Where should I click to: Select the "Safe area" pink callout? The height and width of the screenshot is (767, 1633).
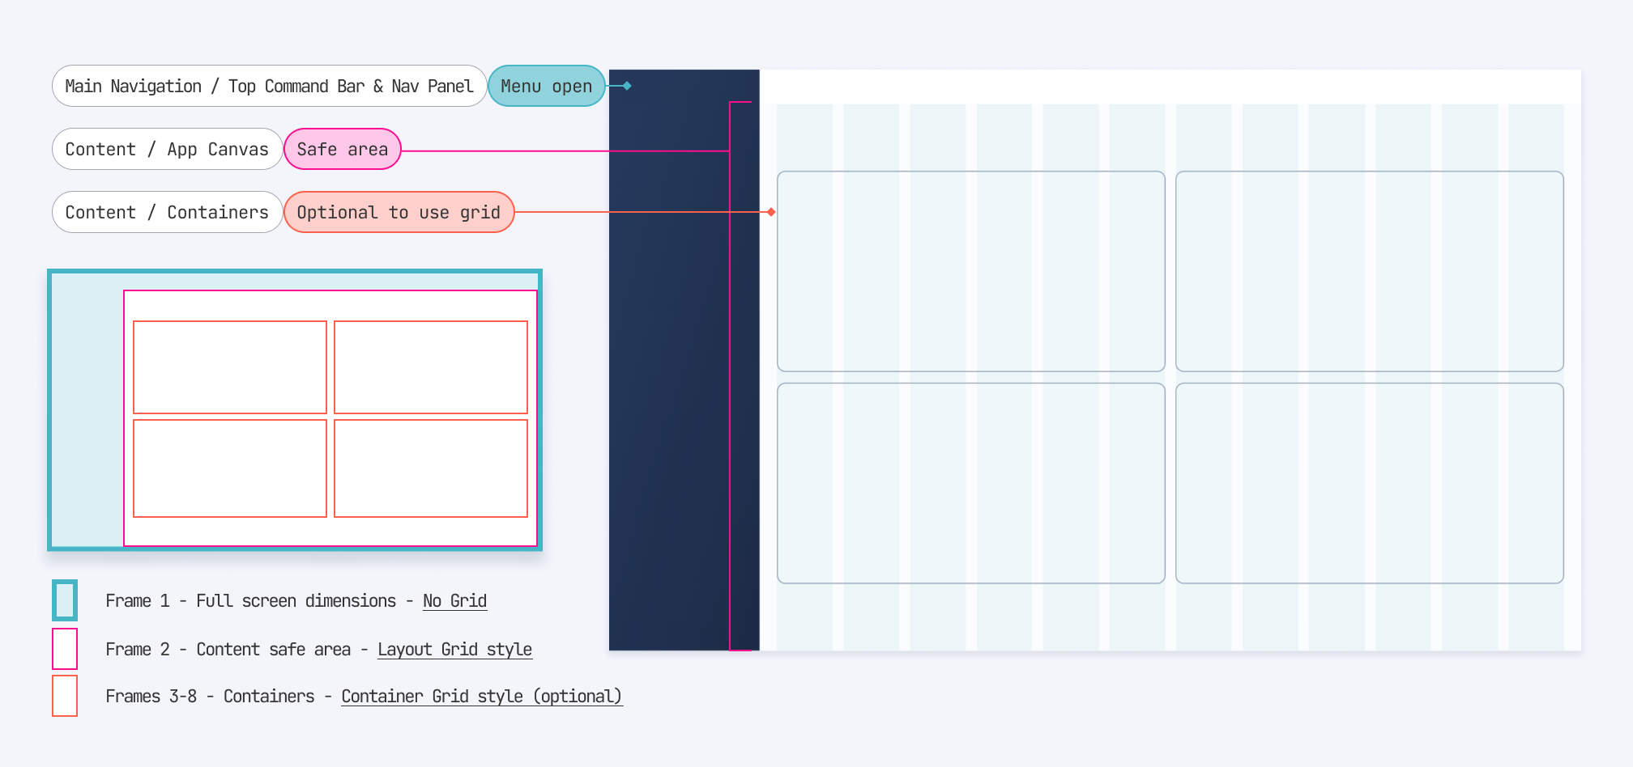click(341, 149)
